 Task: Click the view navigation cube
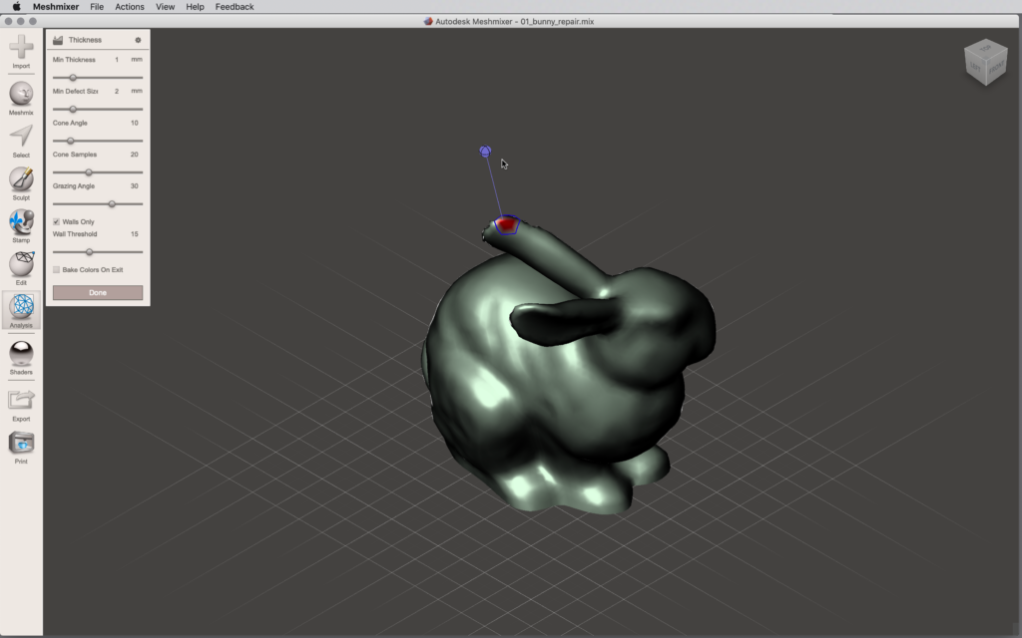pyautogui.click(x=984, y=62)
